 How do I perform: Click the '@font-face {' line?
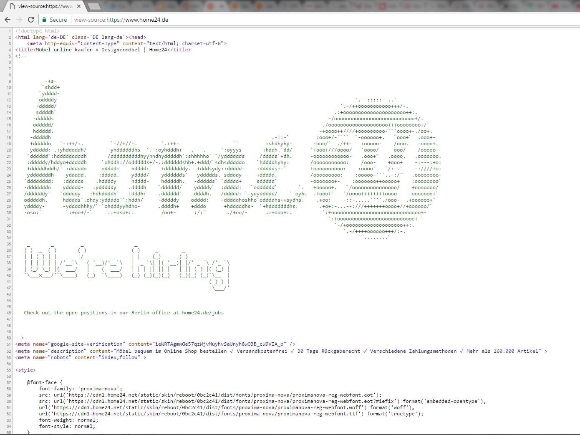click(45, 382)
